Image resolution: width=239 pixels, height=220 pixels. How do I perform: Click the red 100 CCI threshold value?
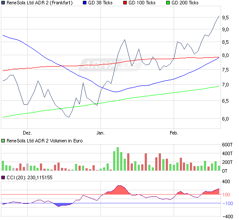click(x=226, y=195)
